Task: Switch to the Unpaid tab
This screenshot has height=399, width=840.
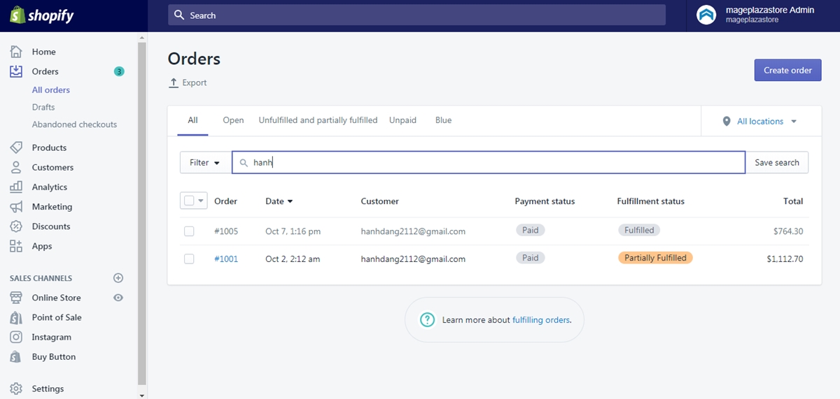Action: (402, 120)
